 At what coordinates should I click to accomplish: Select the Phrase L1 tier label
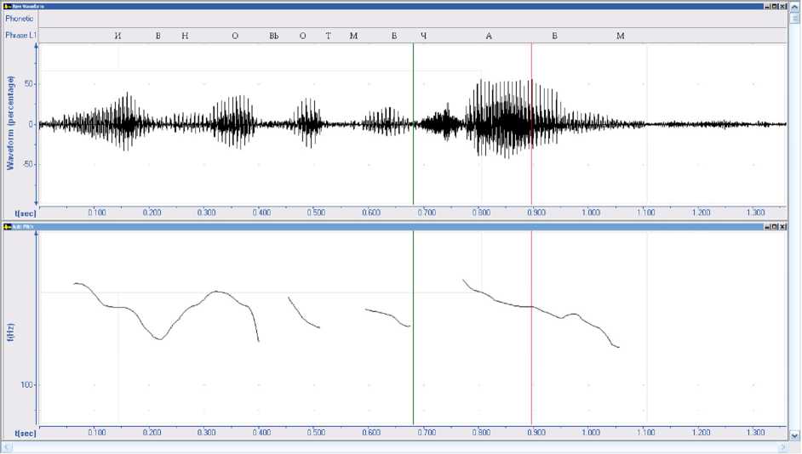pos(20,35)
